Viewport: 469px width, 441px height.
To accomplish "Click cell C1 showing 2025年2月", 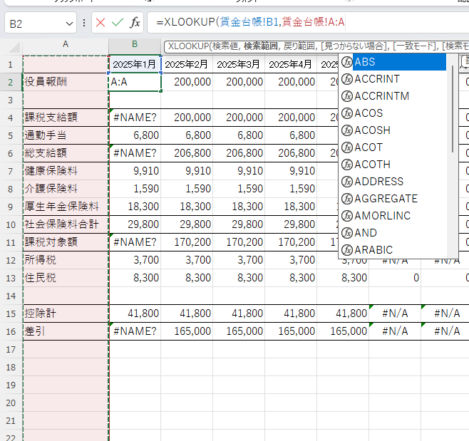I will click(x=187, y=64).
